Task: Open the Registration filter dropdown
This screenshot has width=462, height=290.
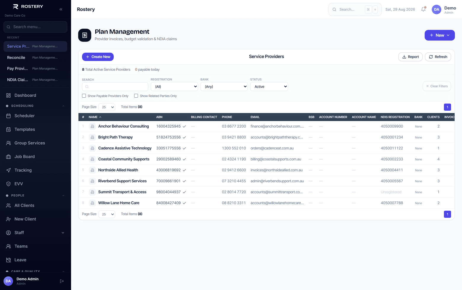Action: [x=174, y=87]
